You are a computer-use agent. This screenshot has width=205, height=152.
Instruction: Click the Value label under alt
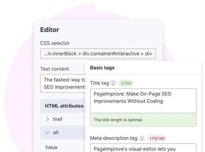coord(51,147)
